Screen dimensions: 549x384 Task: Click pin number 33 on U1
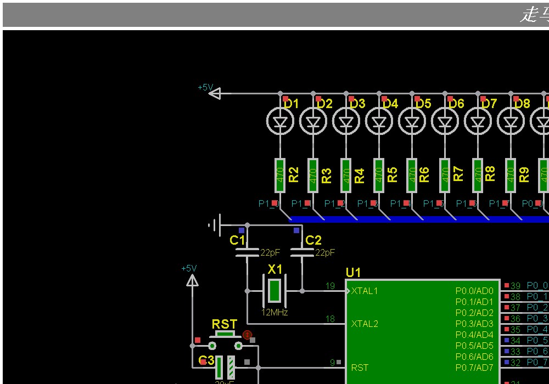click(x=516, y=352)
